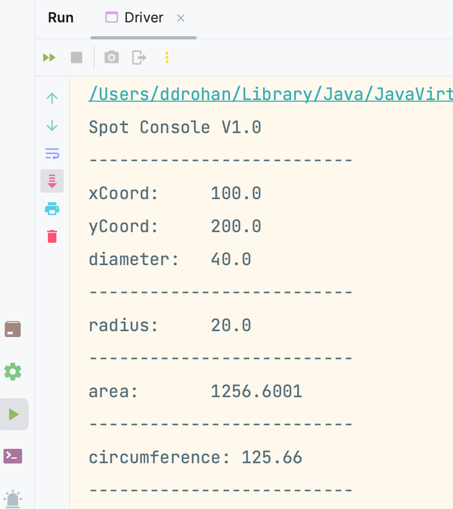Open the gear icon tool window

click(13, 372)
